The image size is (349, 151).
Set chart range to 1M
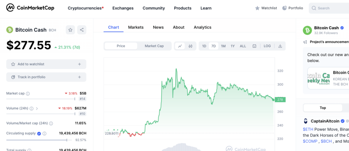coord(223,46)
